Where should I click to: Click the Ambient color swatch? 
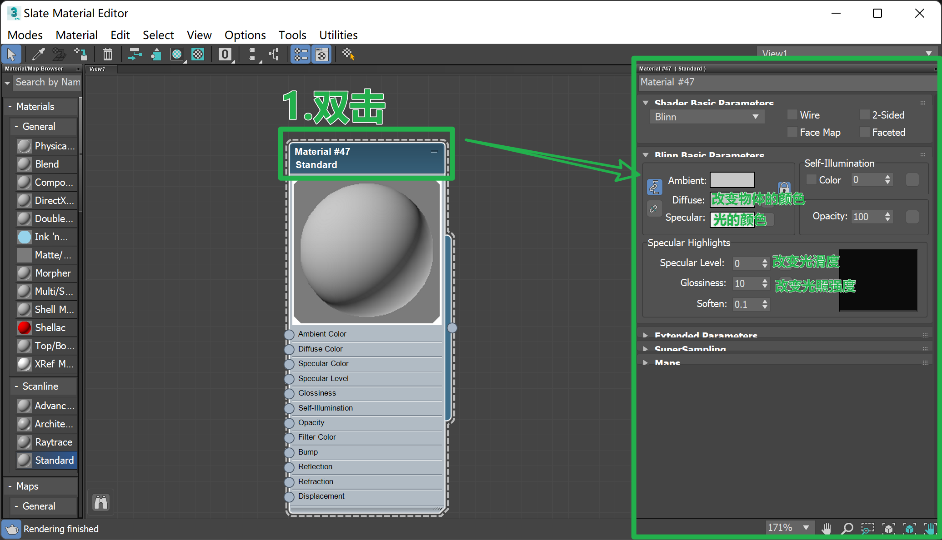pyautogui.click(x=732, y=180)
